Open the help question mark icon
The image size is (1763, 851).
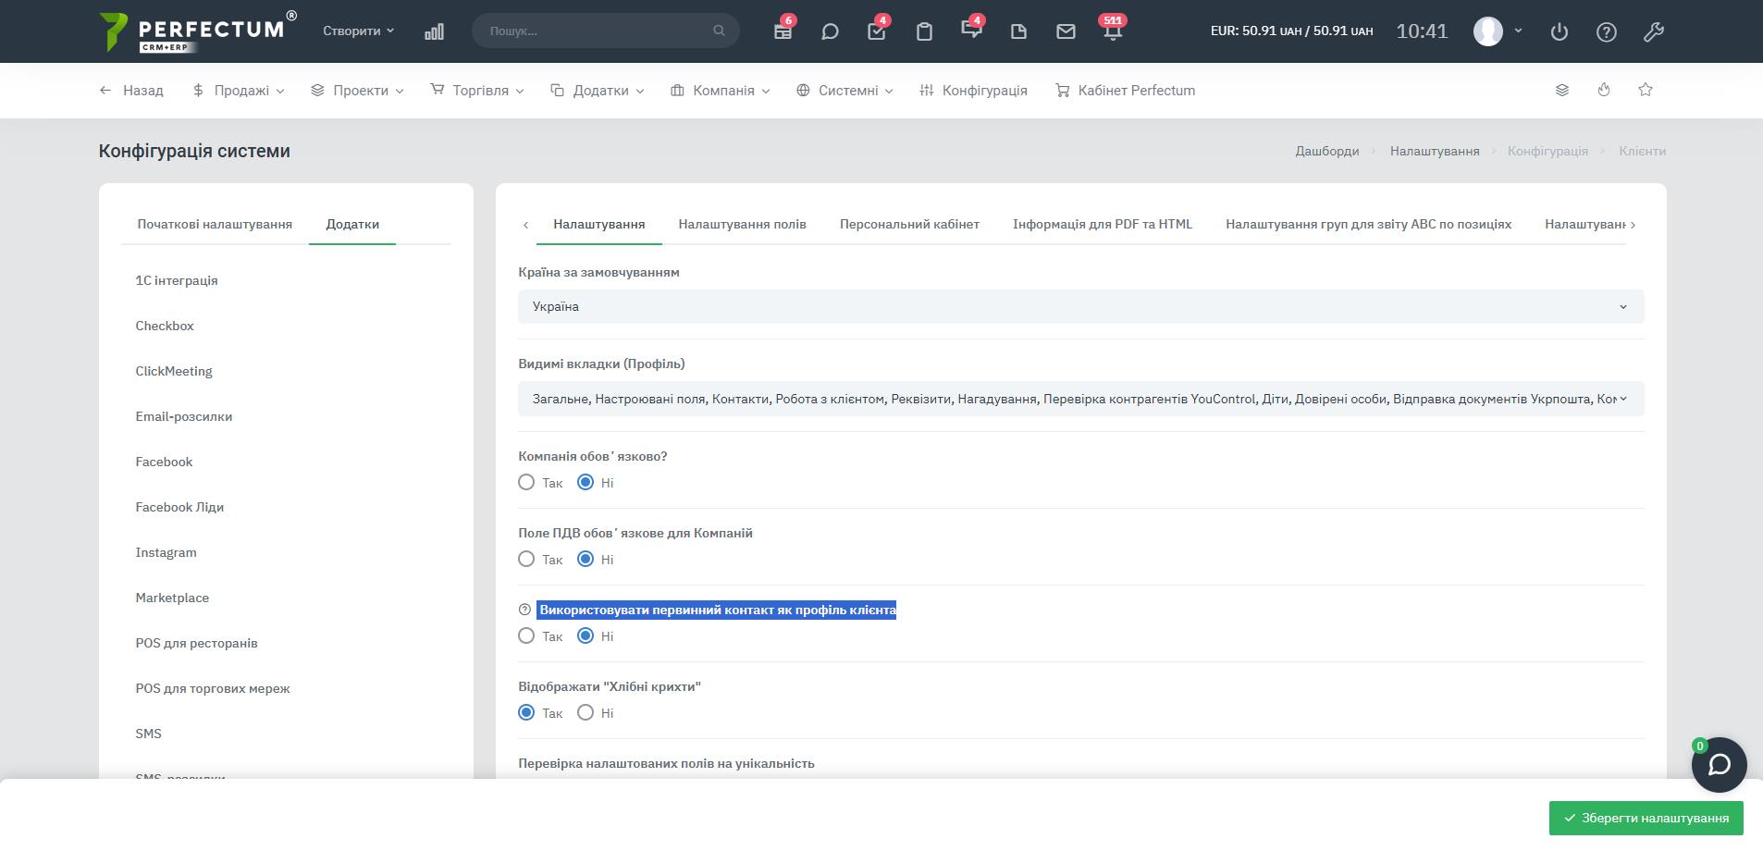coord(1607,31)
